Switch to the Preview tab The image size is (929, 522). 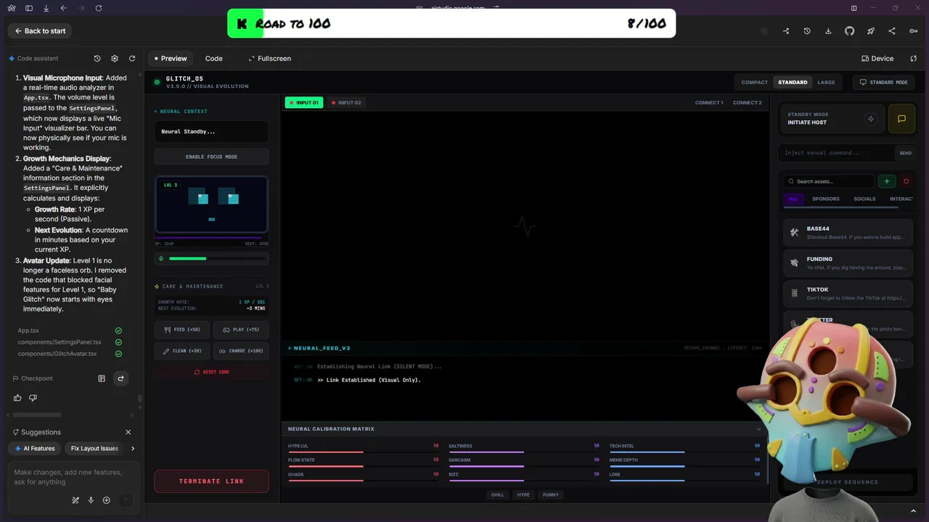[x=171, y=59]
